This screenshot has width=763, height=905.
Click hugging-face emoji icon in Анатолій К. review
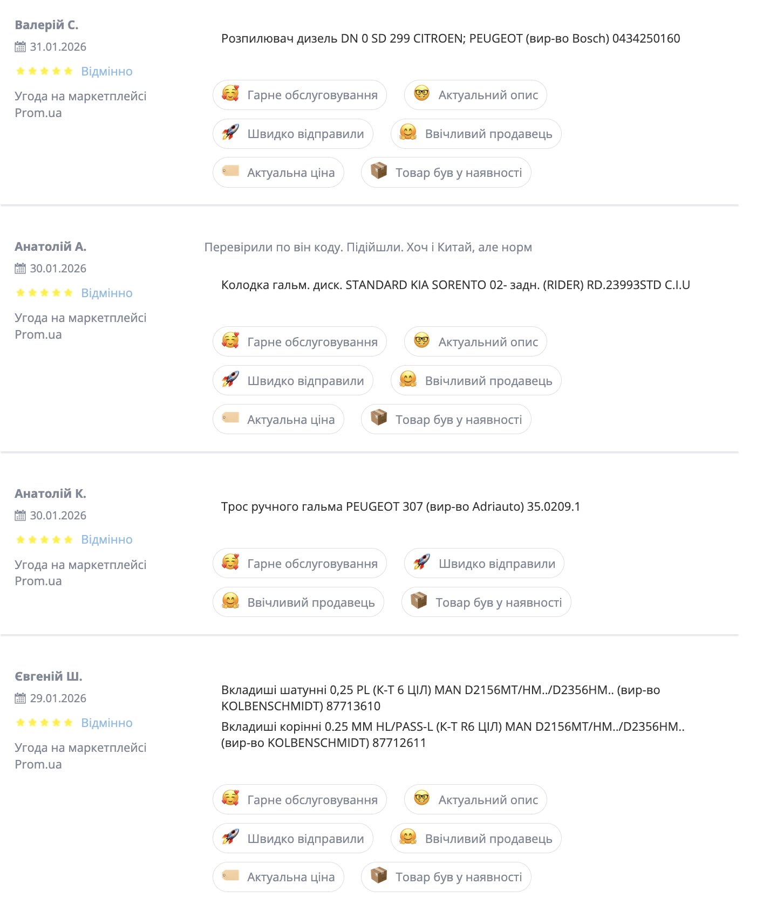pyautogui.click(x=230, y=601)
